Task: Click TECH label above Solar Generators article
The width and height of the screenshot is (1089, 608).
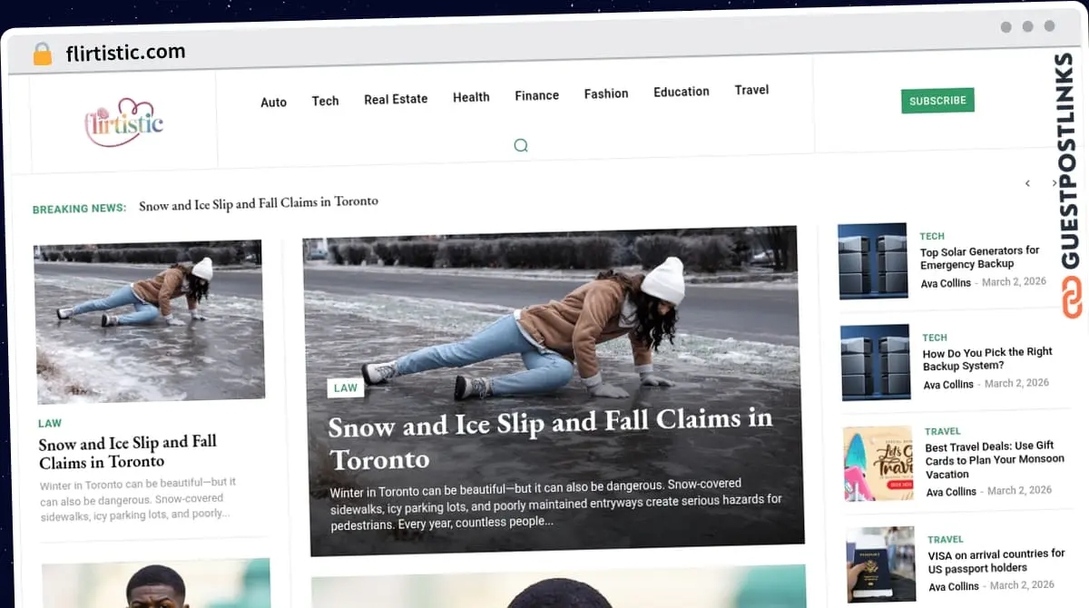Action: coord(932,236)
